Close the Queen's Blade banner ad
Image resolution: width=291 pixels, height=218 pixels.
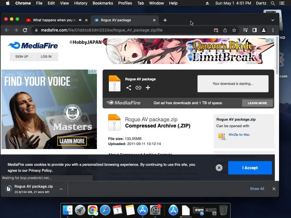[x=272, y=40]
